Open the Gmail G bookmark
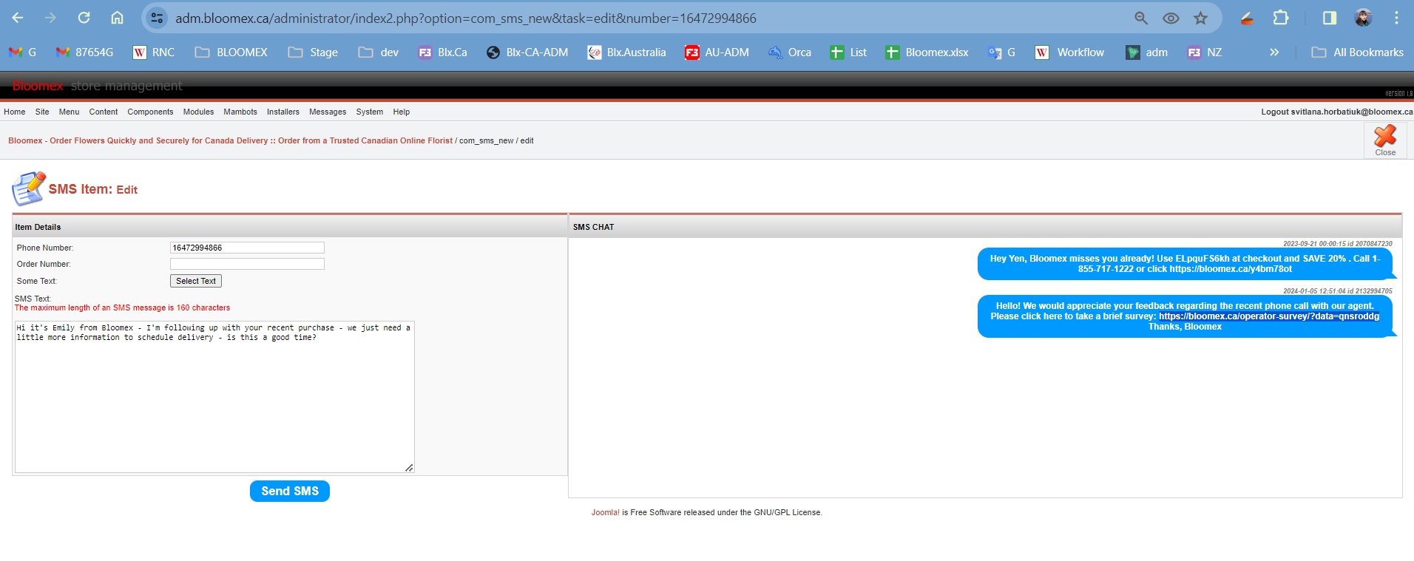 click(22, 52)
